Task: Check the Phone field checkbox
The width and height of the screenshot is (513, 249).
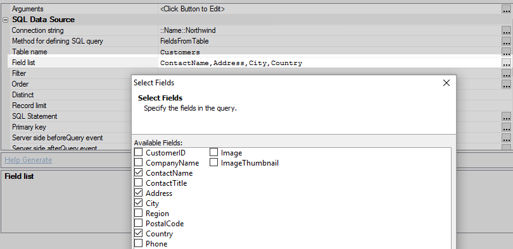Action: coord(139,243)
